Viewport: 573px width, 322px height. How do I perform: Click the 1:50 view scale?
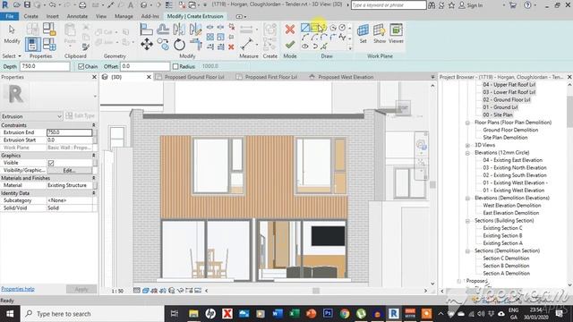tap(117, 291)
